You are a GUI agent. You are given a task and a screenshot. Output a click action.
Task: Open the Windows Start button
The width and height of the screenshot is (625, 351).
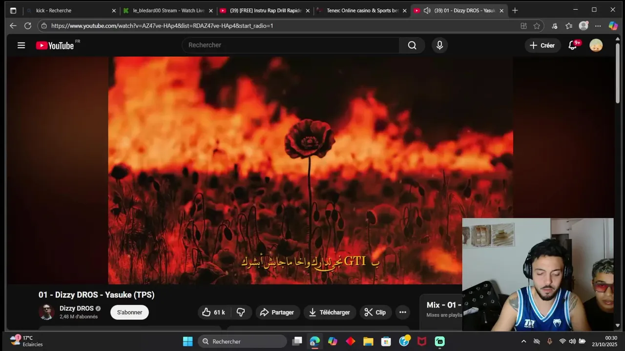click(x=188, y=341)
